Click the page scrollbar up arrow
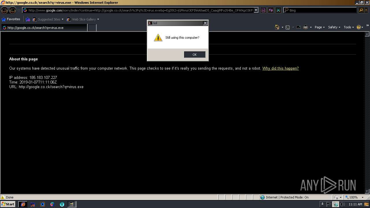Viewport: 370px width, 208px height. (367, 34)
